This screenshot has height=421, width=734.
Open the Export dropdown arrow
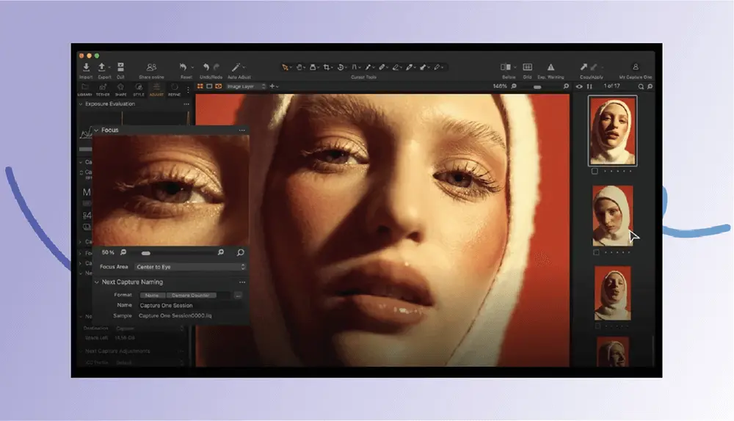[109, 67]
